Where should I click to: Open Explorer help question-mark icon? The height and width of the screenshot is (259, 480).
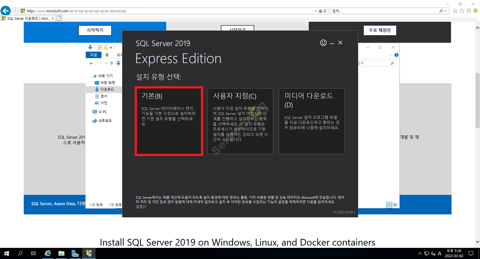396,55
